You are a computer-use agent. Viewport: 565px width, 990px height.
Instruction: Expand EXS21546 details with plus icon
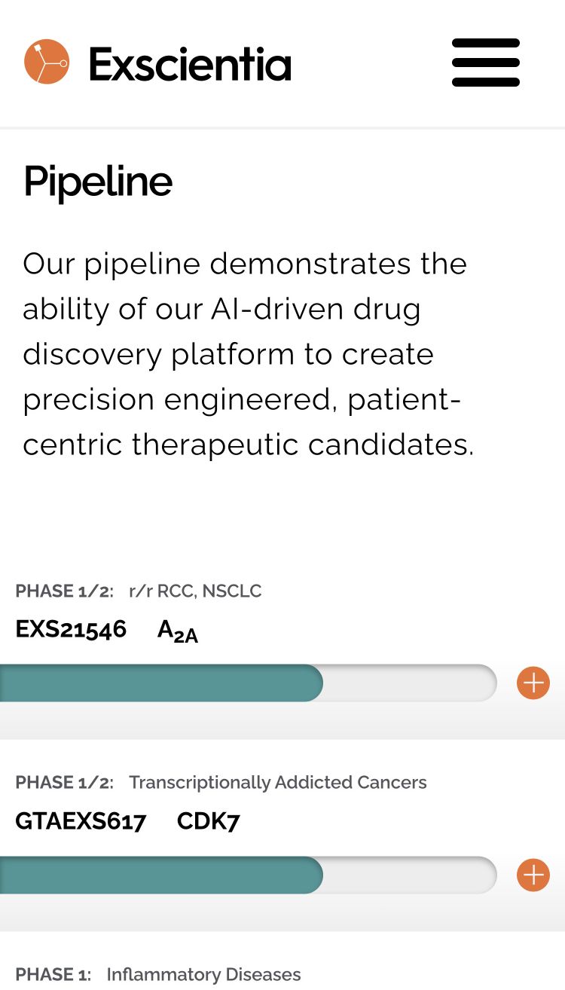coord(533,683)
